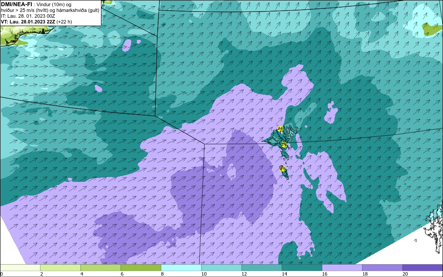Click the legend scale label "6"

coord(122,274)
